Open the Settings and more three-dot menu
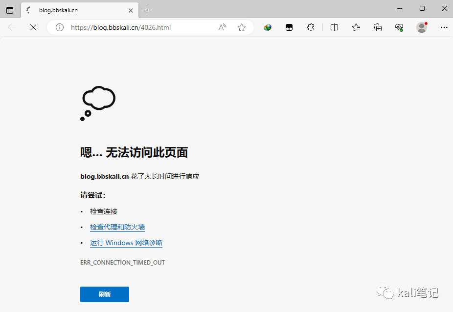Image resolution: width=453 pixels, height=312 pixels. 444,27
